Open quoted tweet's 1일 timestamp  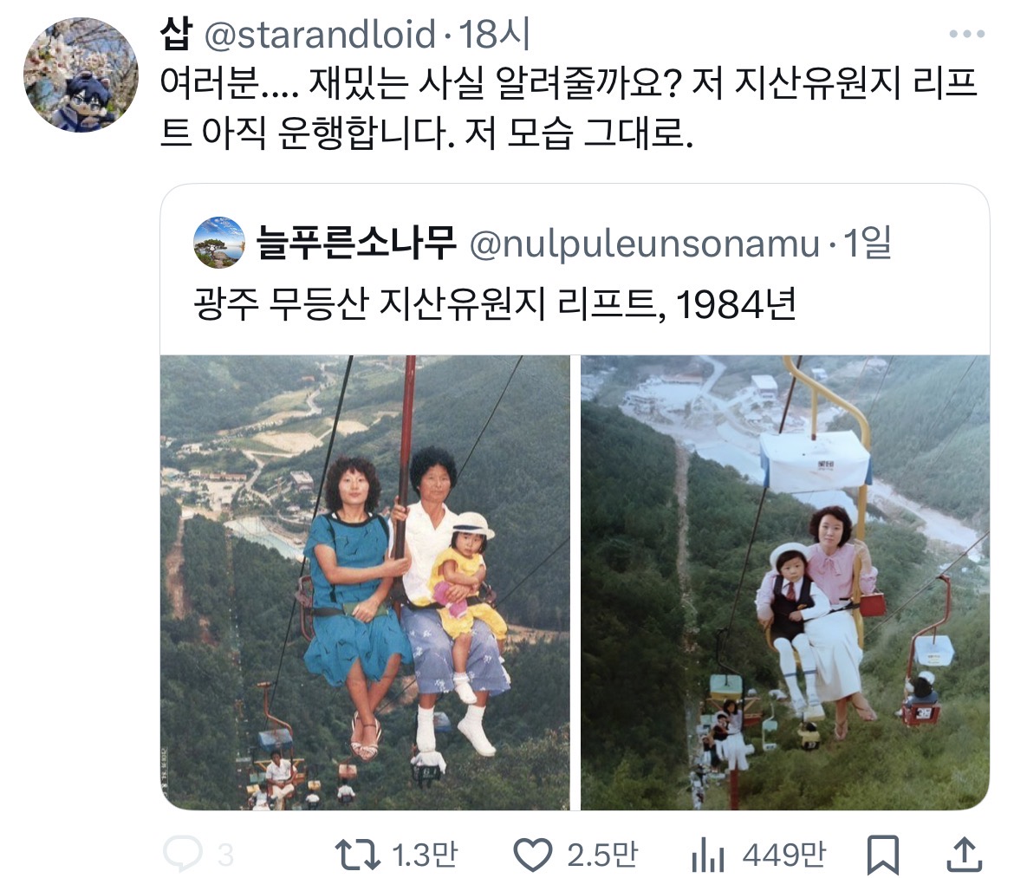[x=868, y=243]
